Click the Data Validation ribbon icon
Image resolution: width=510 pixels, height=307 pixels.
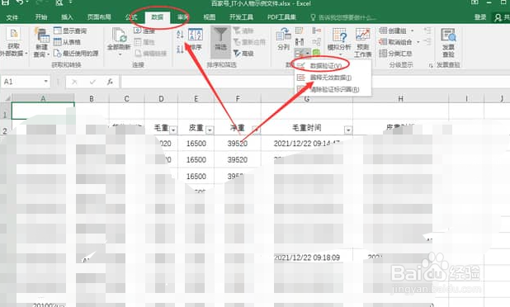[x=299, y=53]
